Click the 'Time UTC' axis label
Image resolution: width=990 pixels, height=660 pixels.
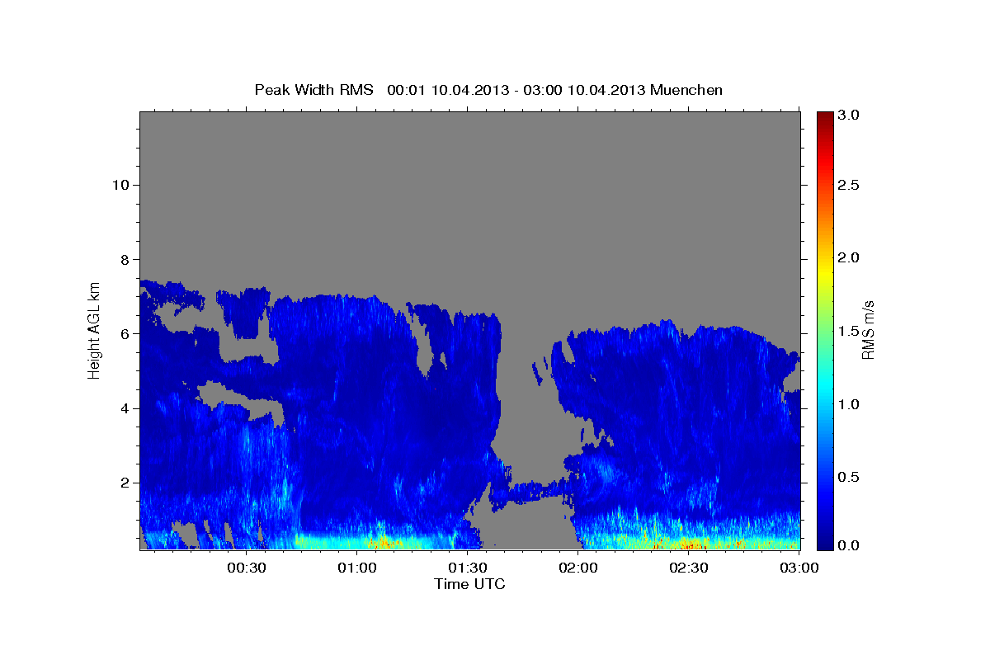point(469,584)
